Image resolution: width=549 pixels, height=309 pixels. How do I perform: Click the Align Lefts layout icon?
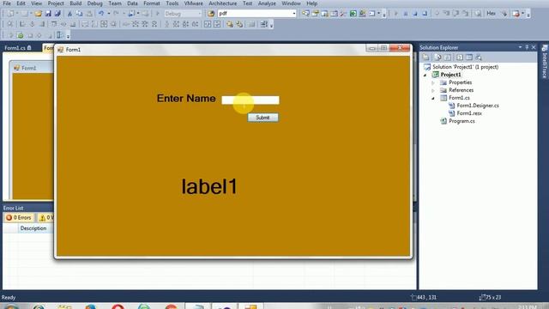coord(22,24)
